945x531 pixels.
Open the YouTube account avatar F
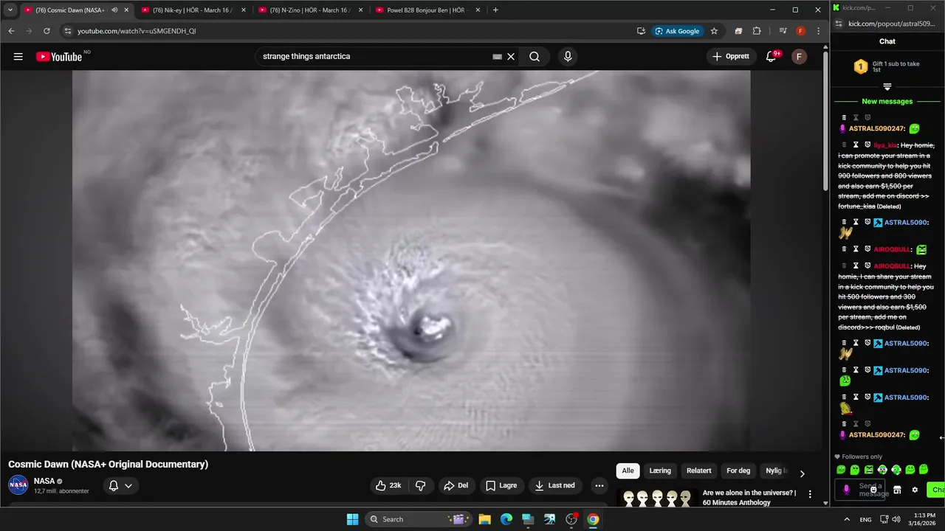tap(799, 57)
